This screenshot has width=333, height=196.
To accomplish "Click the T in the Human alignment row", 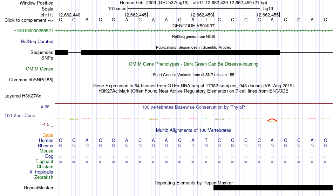I will point(206,140).
